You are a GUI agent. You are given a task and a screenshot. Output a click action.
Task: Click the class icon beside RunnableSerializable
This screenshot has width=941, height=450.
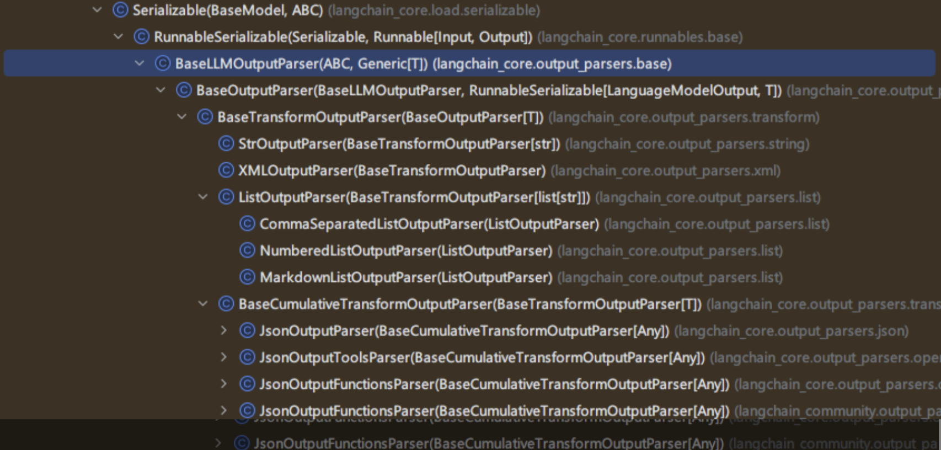pos(142,37)
